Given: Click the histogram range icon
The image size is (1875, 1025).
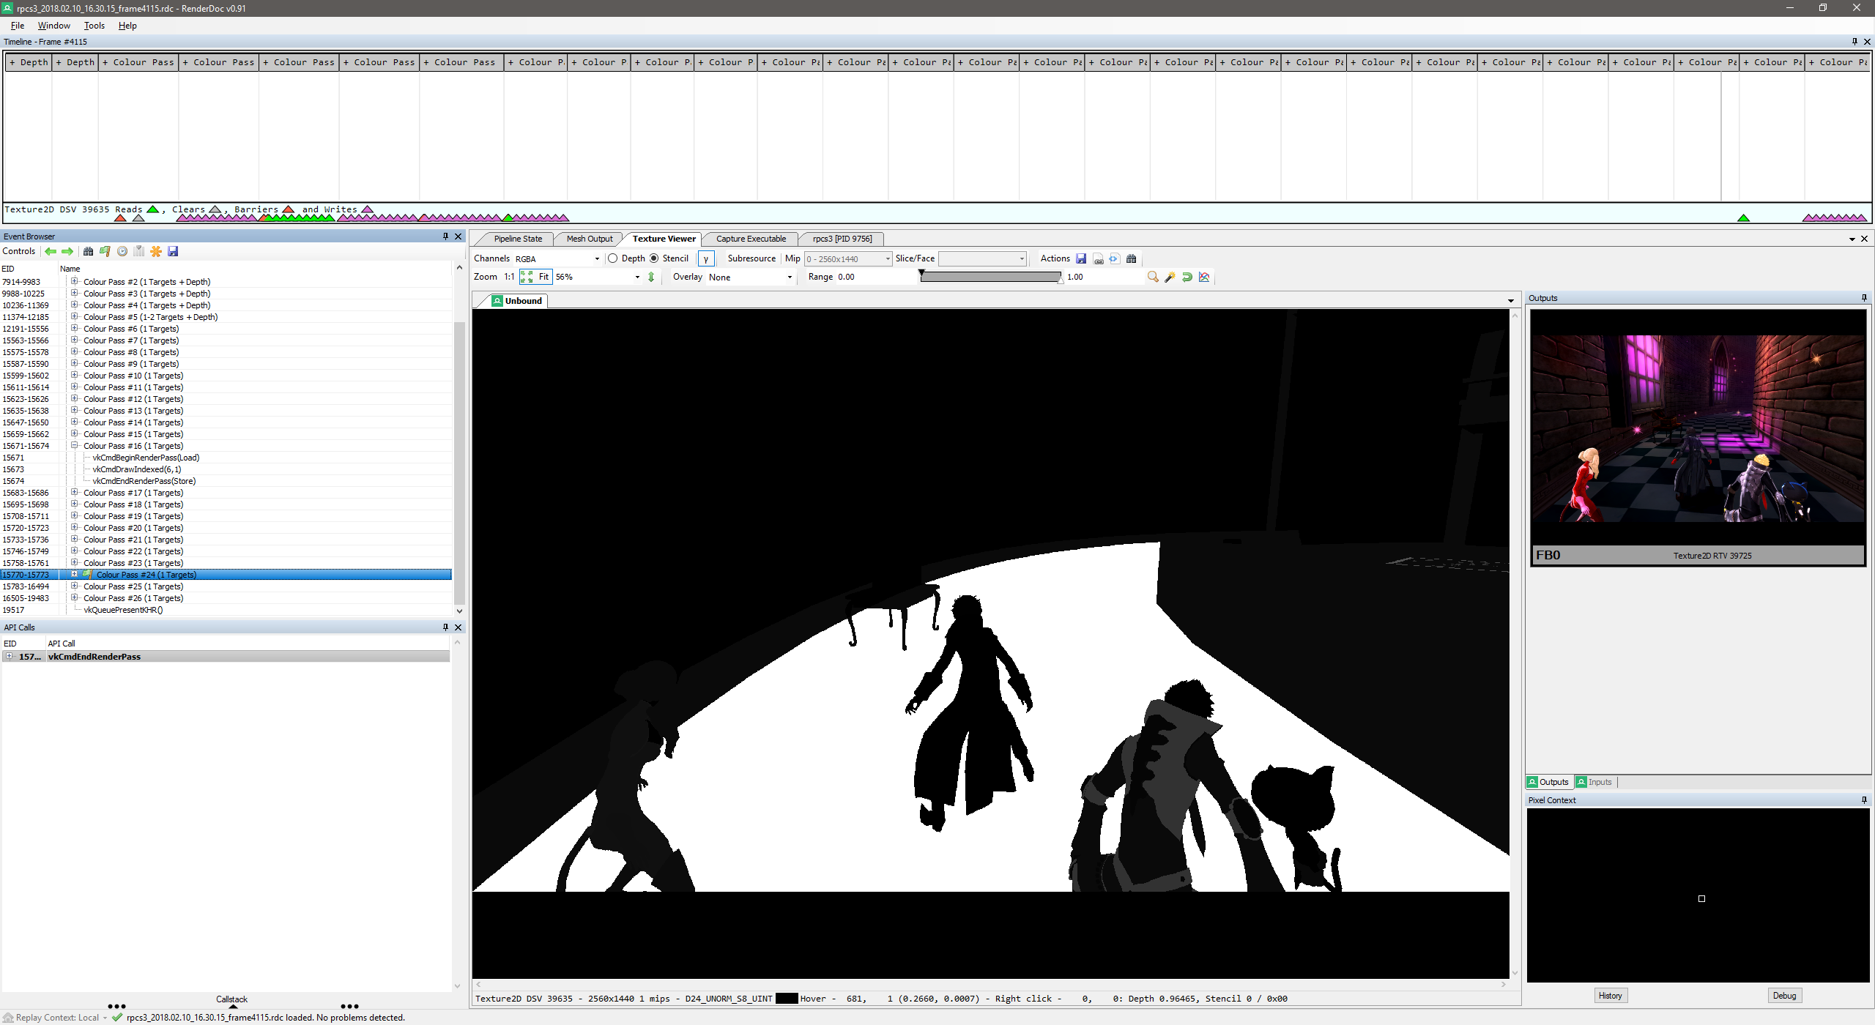Looking at the screenshot, I should coord(1204,277).
